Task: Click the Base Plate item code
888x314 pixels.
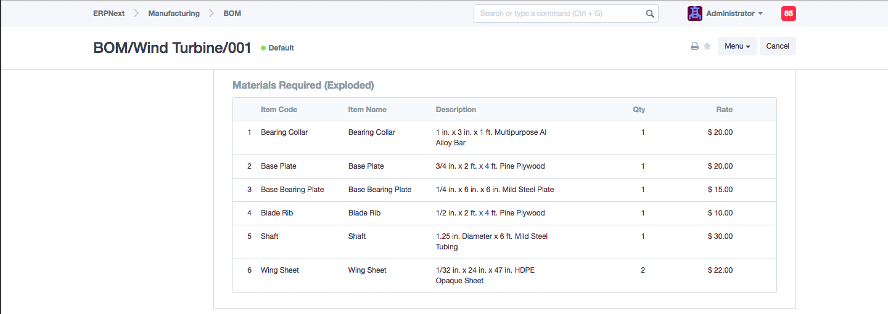Action: [279, 166]
